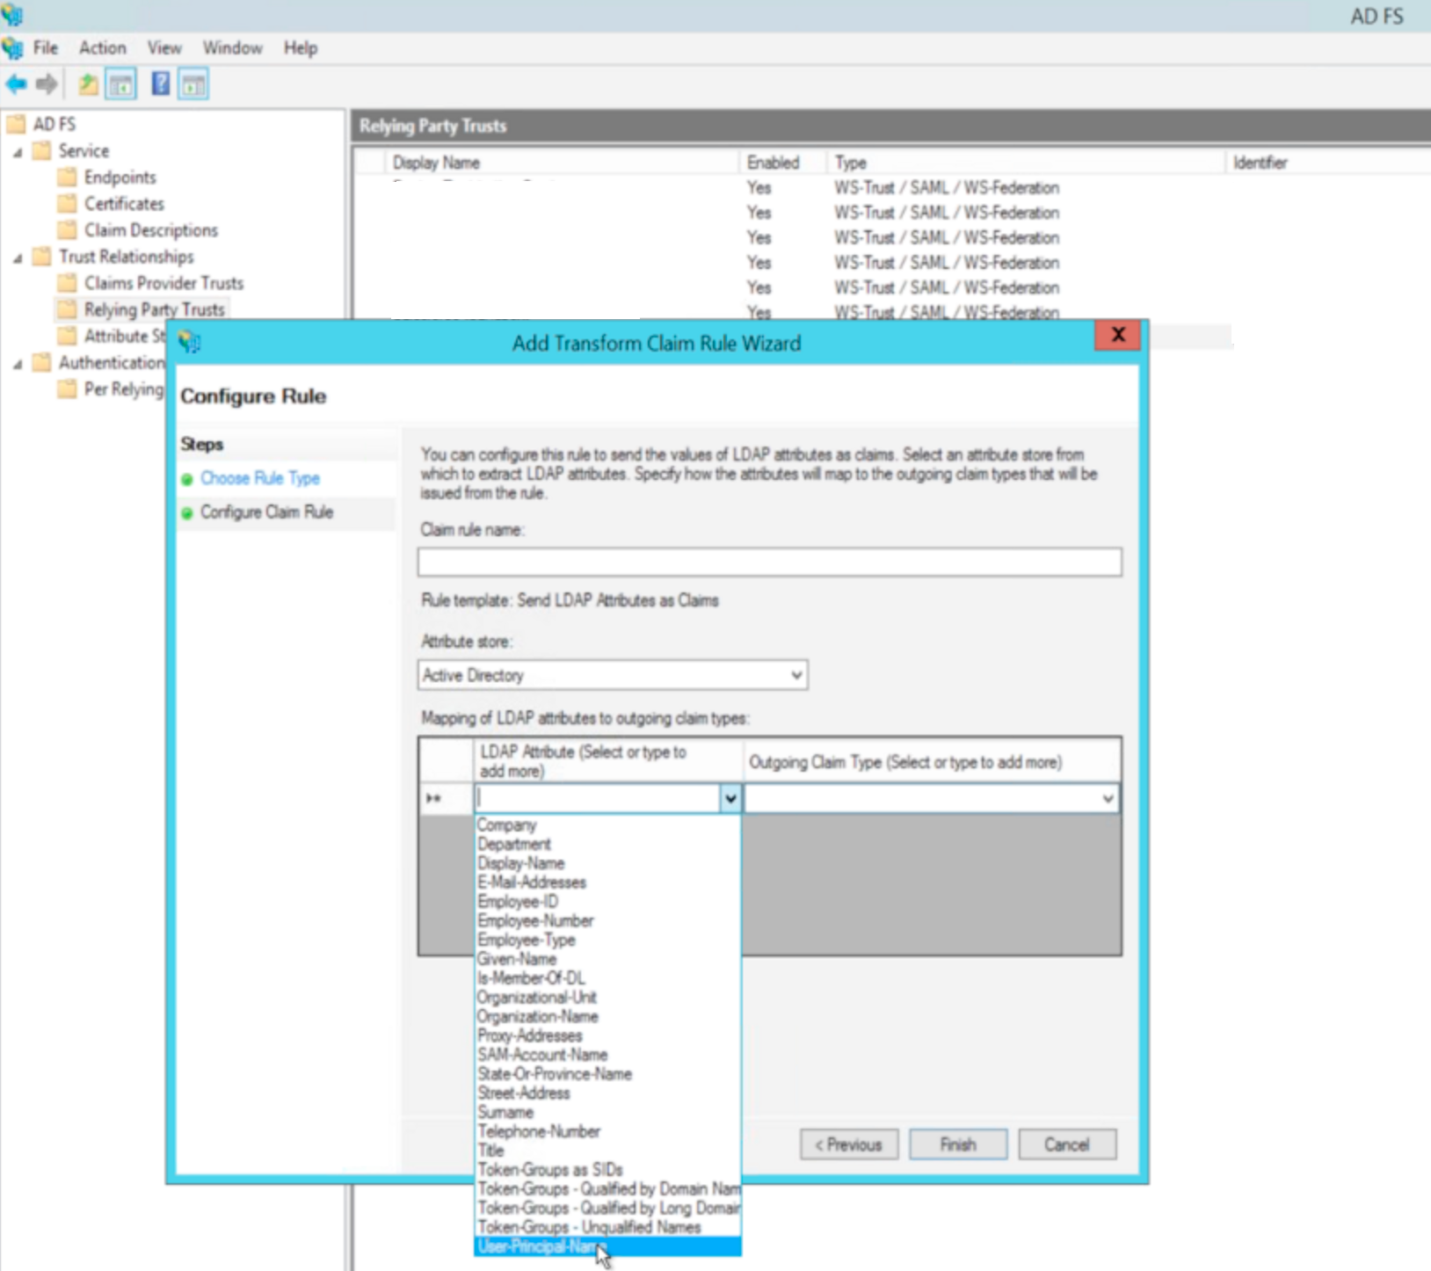
Task: Select the Configure Claim Rule step
Action: click(267, 512)
